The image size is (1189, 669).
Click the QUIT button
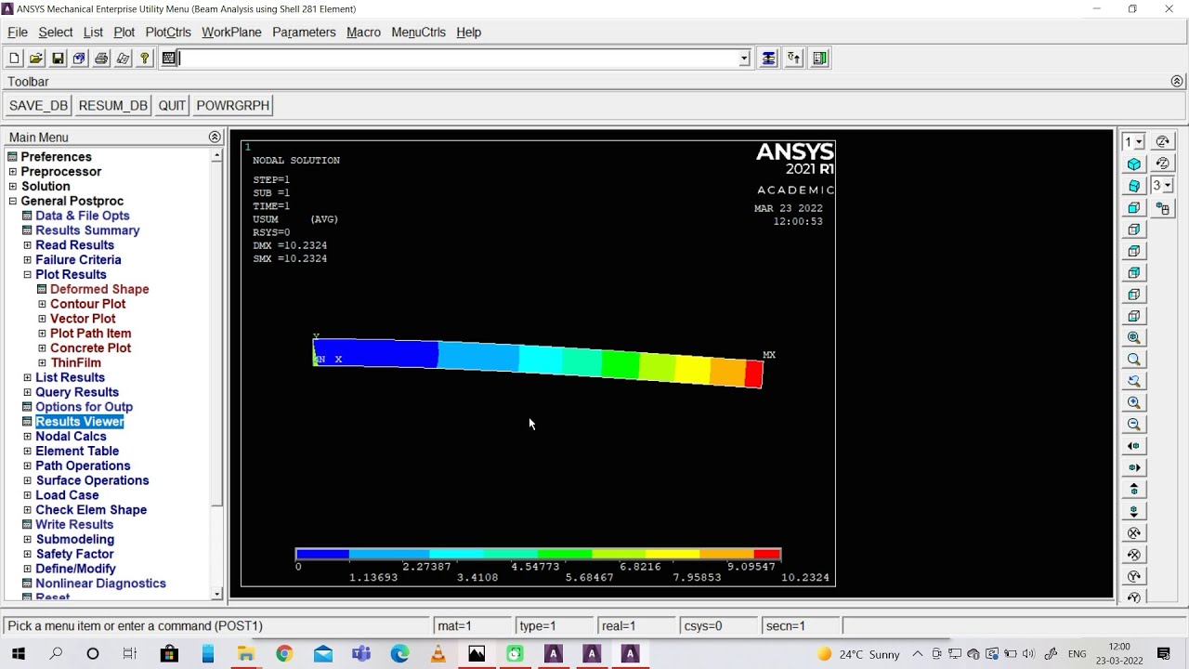click(x=172, y=106)
